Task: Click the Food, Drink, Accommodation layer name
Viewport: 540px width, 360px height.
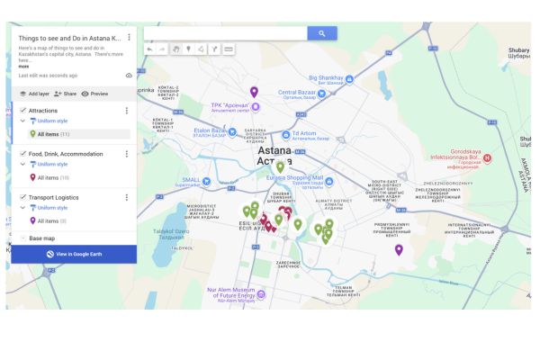Action: [66, 154]
